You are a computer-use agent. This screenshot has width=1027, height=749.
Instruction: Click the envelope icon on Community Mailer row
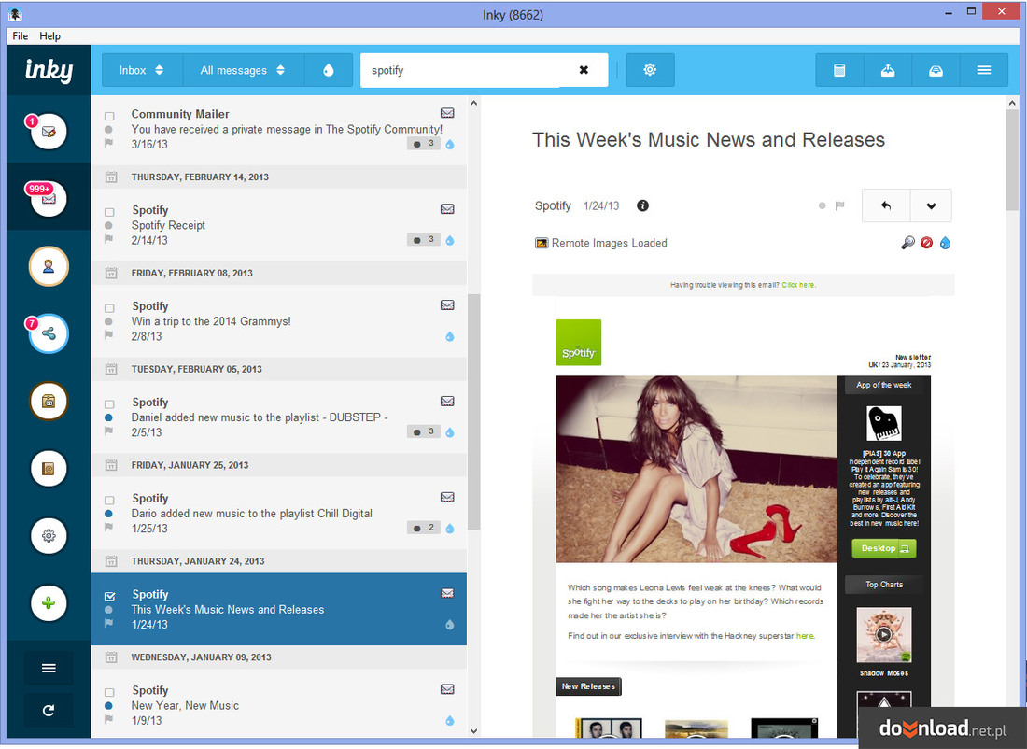click(x=447, y=113)
